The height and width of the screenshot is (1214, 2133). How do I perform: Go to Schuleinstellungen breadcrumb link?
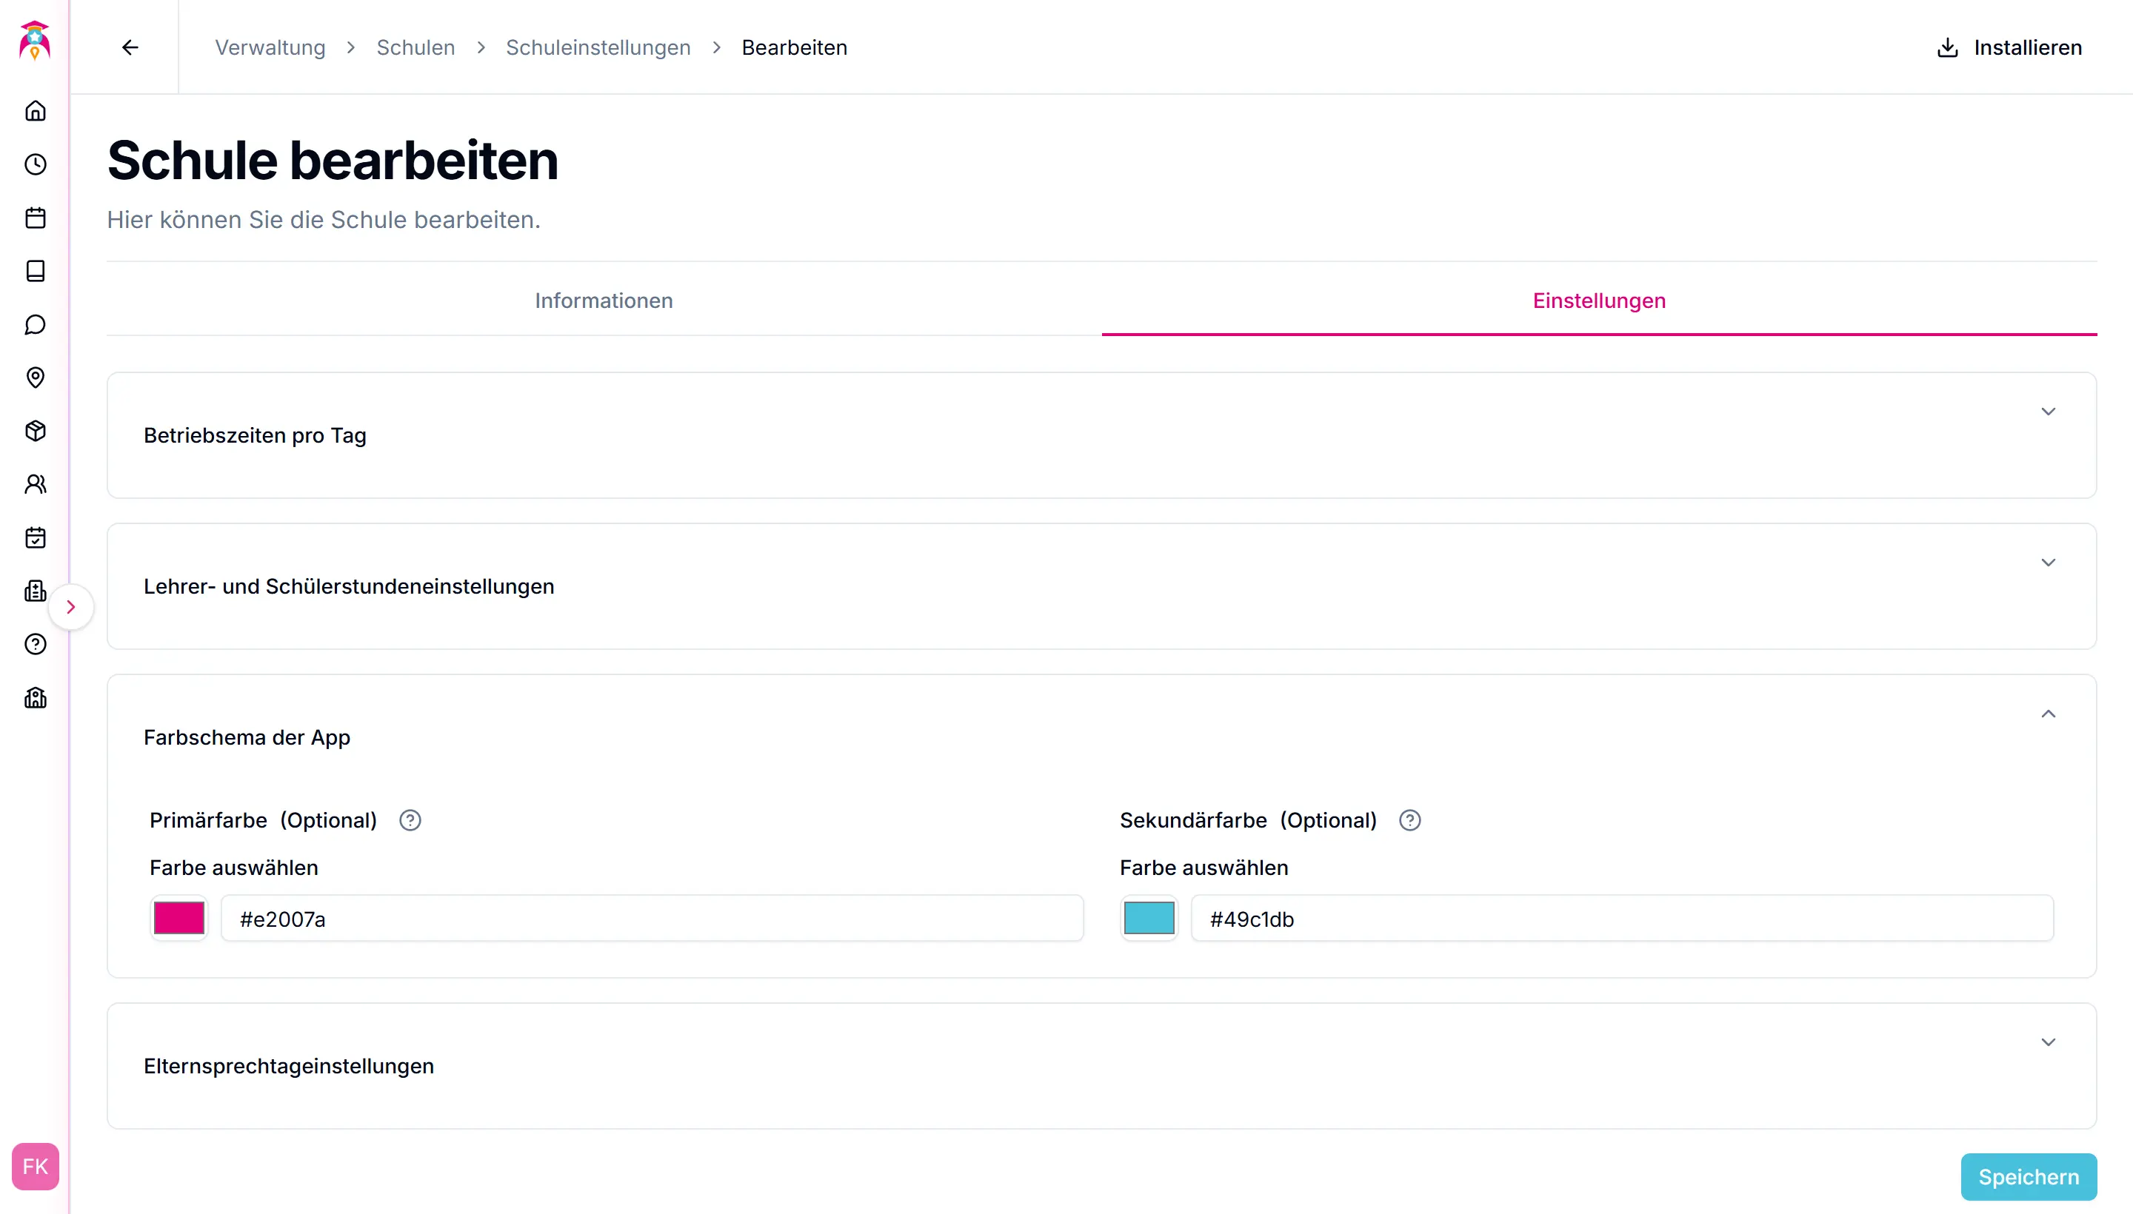click(x=597, y=47)
